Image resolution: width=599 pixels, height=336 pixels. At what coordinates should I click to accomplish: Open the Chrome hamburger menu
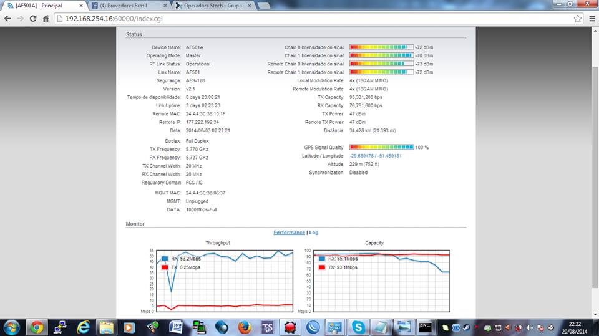tap(591, 19)
